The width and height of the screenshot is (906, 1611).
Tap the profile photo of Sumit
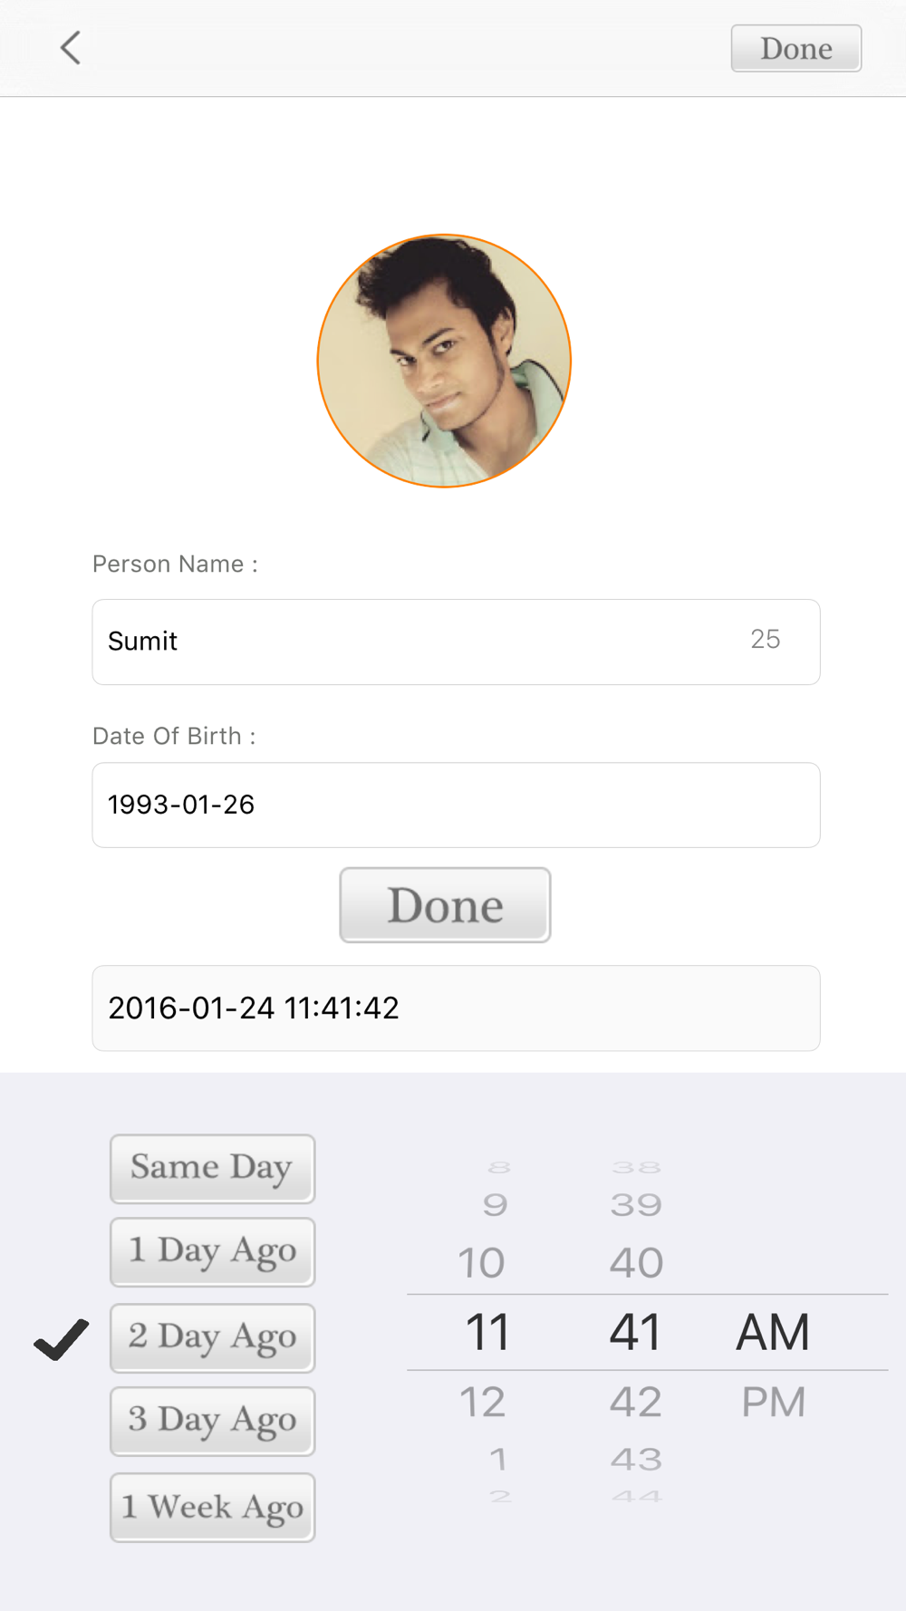444,361
